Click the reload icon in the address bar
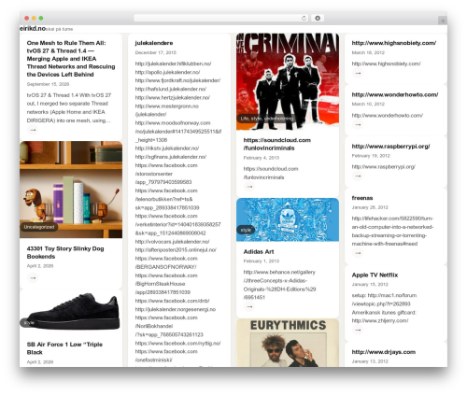This screenshot has height=395, width=467. point(304,19)
